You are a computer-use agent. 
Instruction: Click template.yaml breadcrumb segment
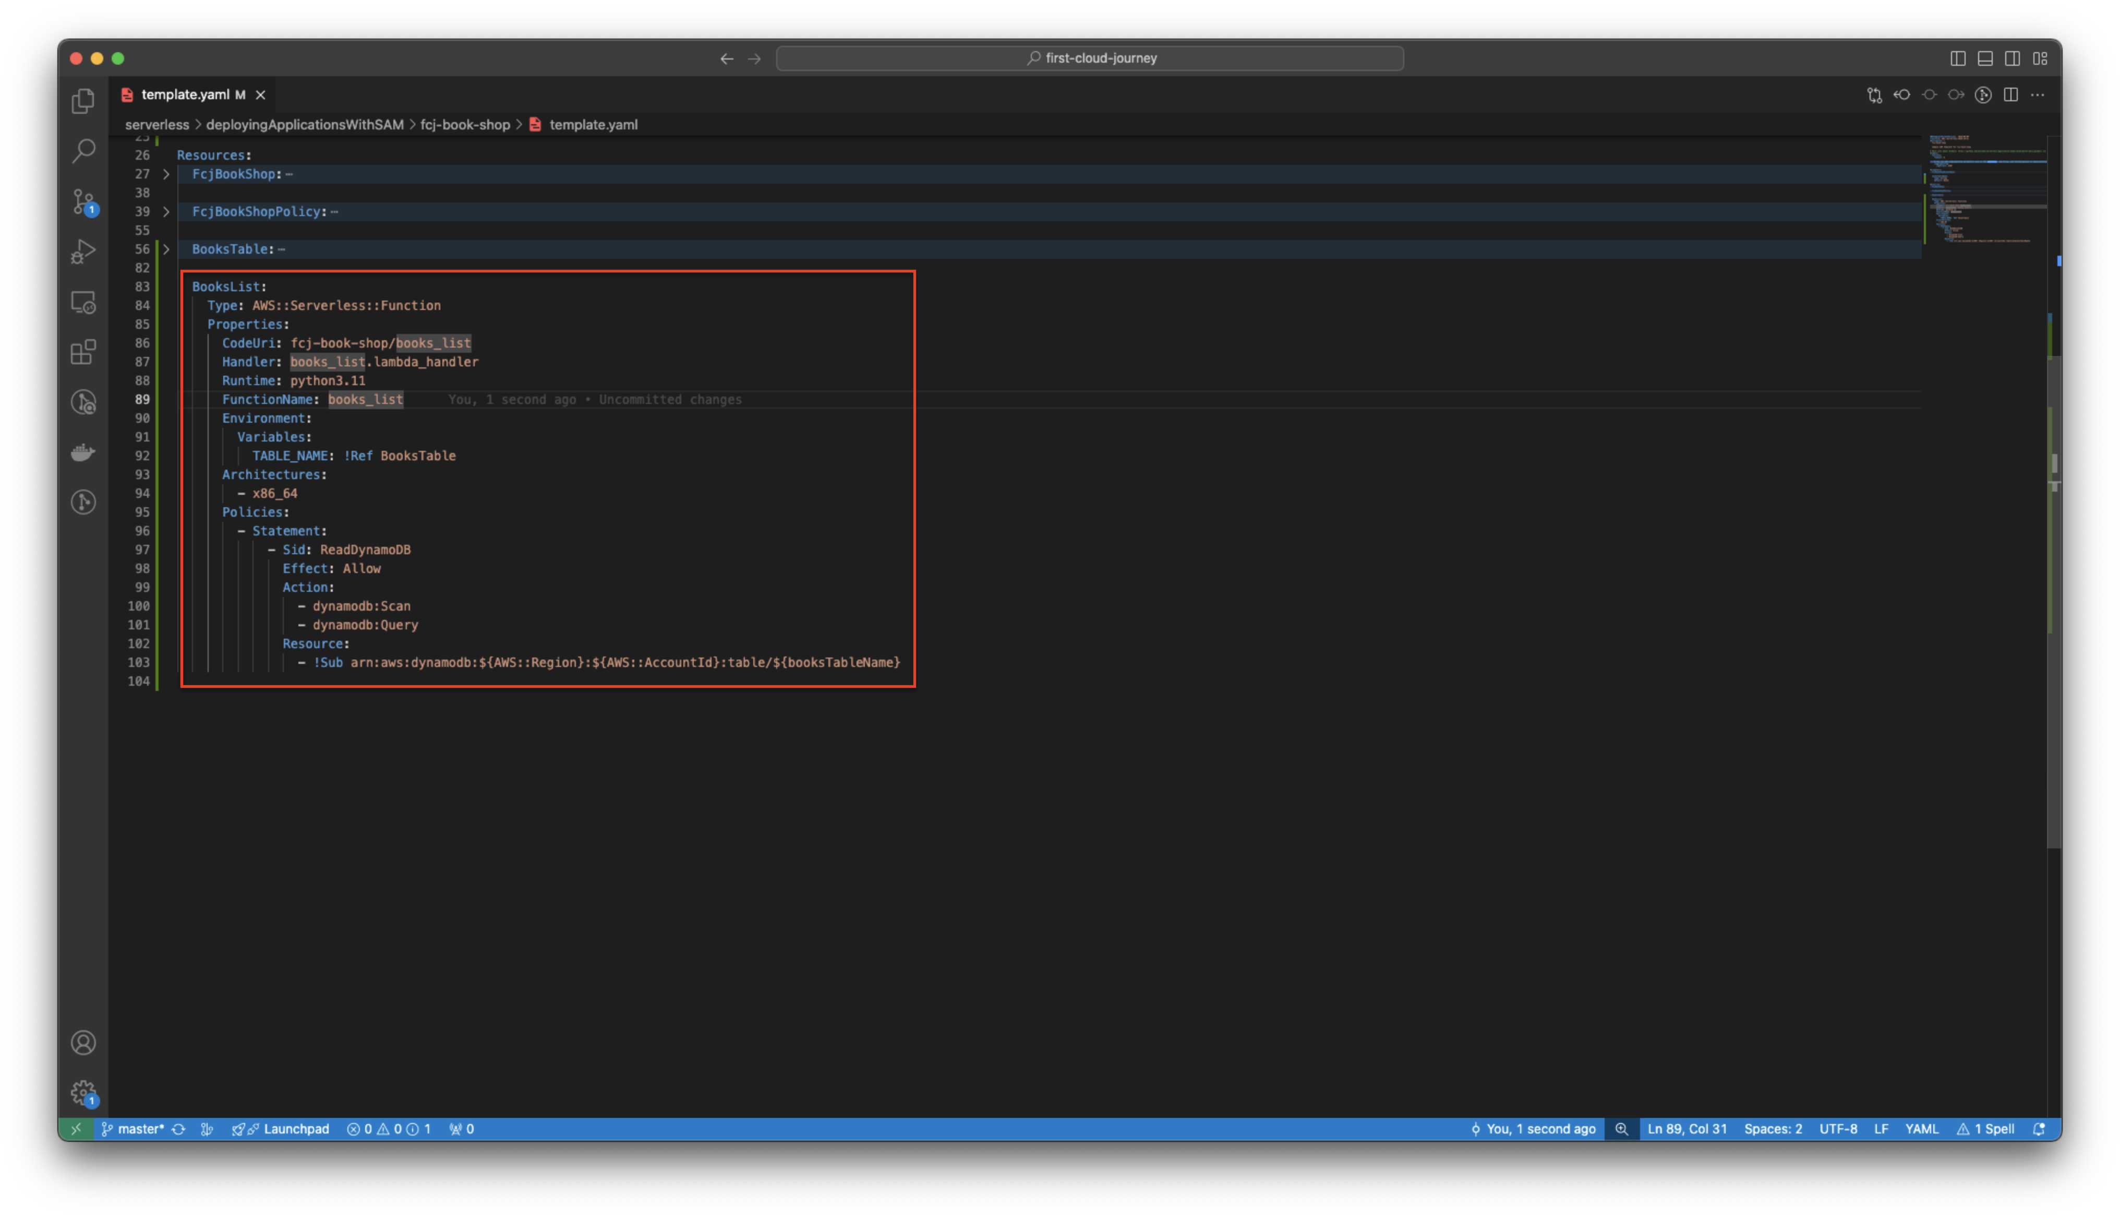[x=593, y=125]
